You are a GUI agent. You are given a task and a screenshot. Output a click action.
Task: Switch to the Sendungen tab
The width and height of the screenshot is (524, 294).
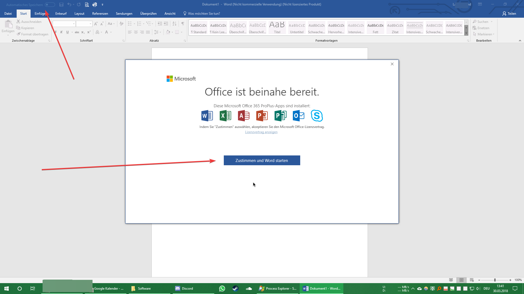tap(124, 13)
